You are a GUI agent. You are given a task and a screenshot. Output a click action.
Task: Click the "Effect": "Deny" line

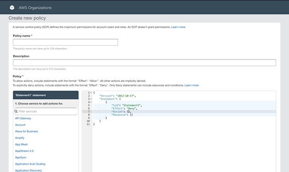124,108
